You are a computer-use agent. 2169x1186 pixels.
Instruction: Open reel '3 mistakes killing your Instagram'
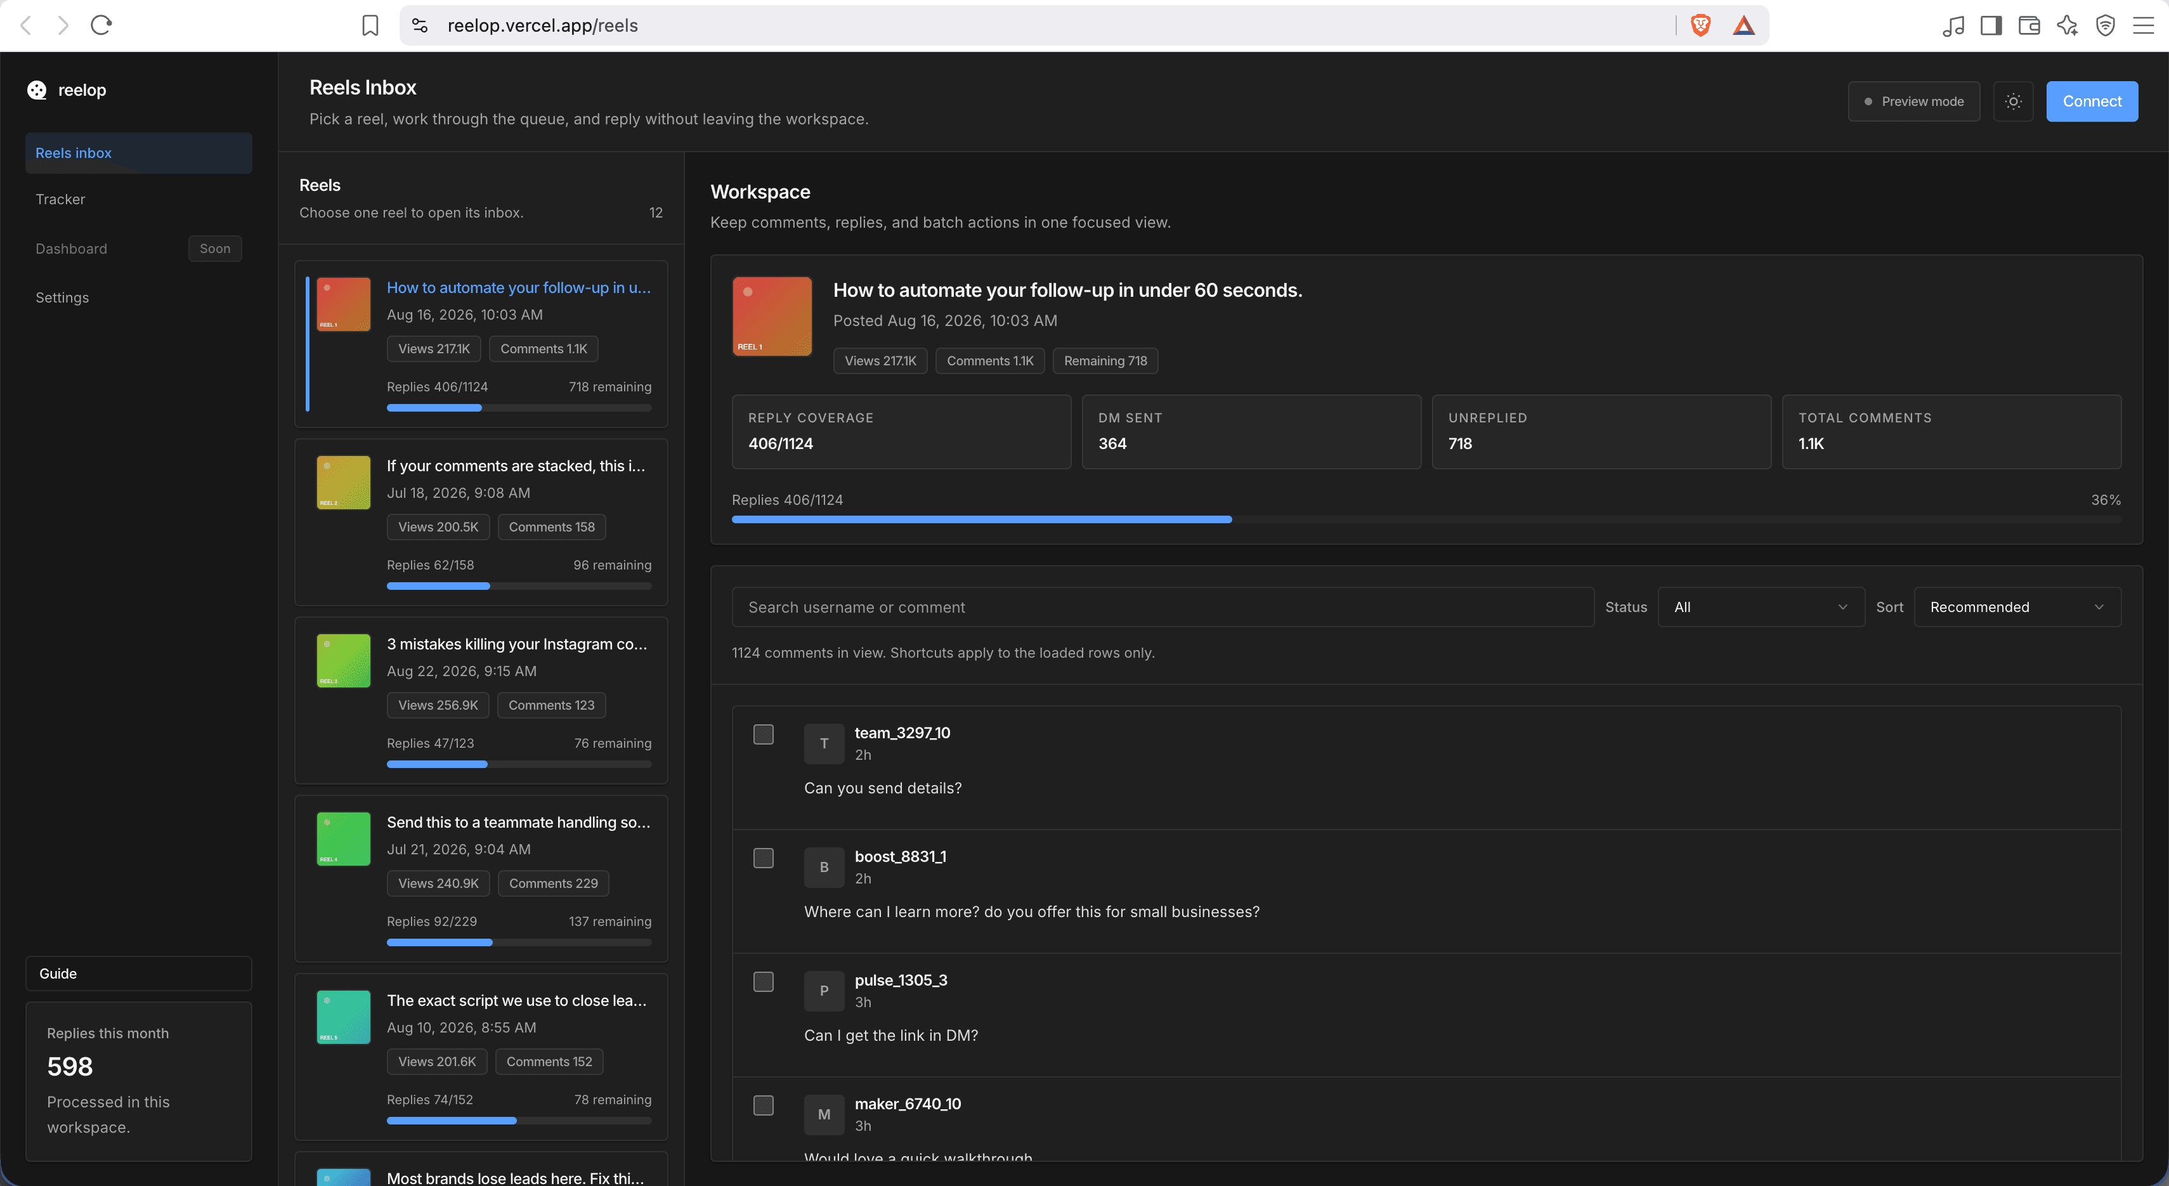coord(481,700)
